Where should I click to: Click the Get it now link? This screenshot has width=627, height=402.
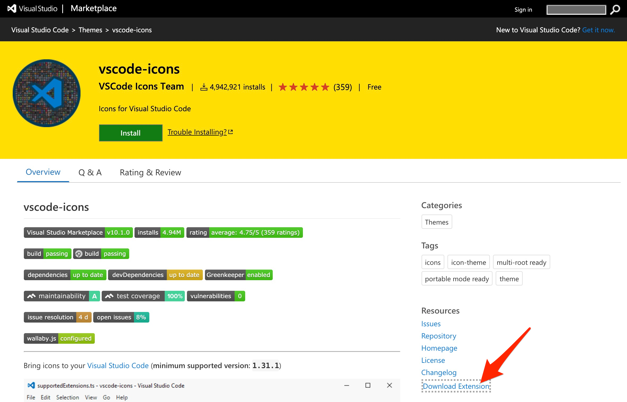[598, 30]
